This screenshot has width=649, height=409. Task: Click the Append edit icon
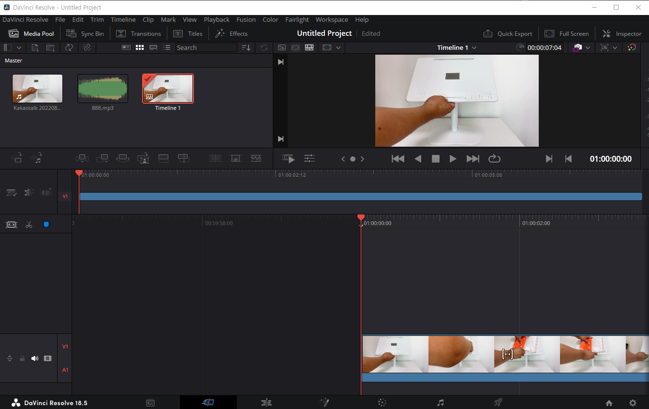[x=102, y=158]
